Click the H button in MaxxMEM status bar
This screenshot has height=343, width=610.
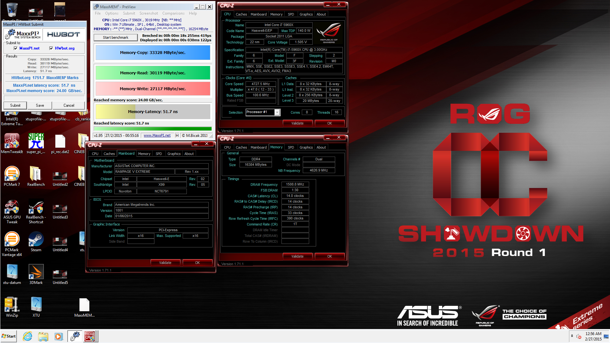[x=177, y=135]
